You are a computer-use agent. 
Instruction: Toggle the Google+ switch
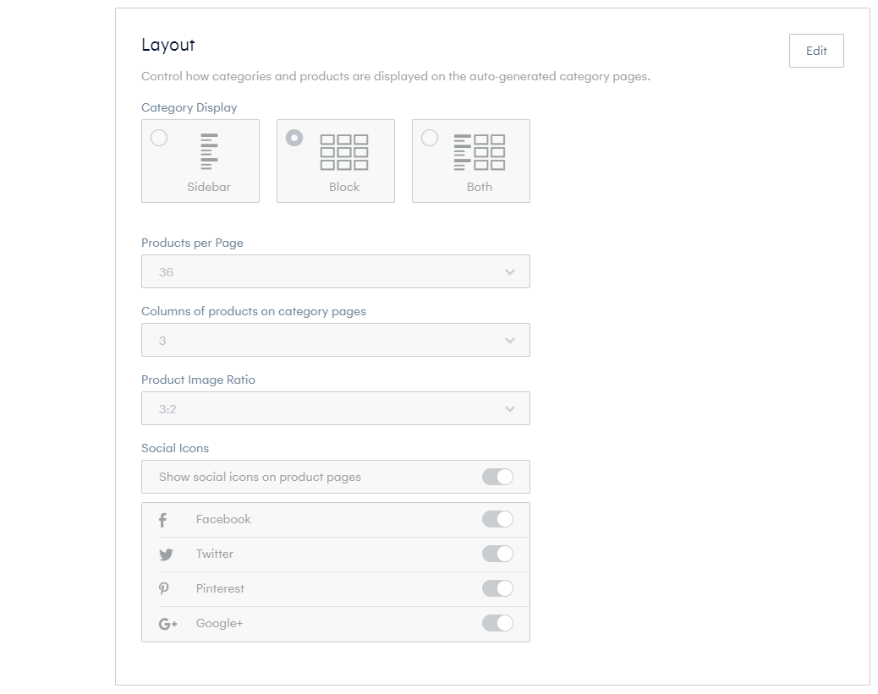[497, 624]
